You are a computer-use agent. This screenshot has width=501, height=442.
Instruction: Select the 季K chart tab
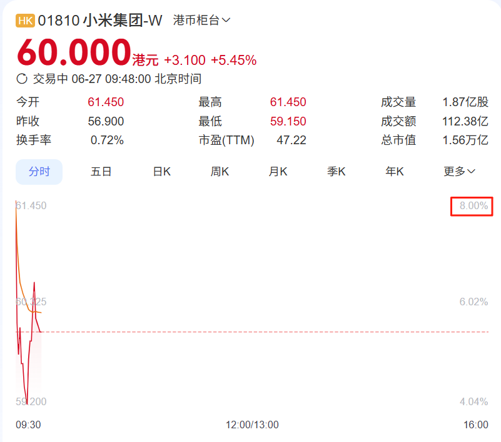click(336, 172)
